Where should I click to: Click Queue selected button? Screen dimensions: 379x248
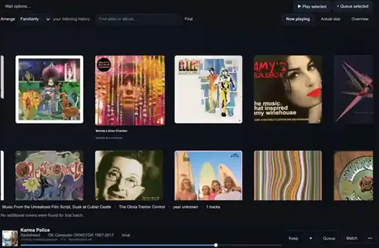point(353,6)
